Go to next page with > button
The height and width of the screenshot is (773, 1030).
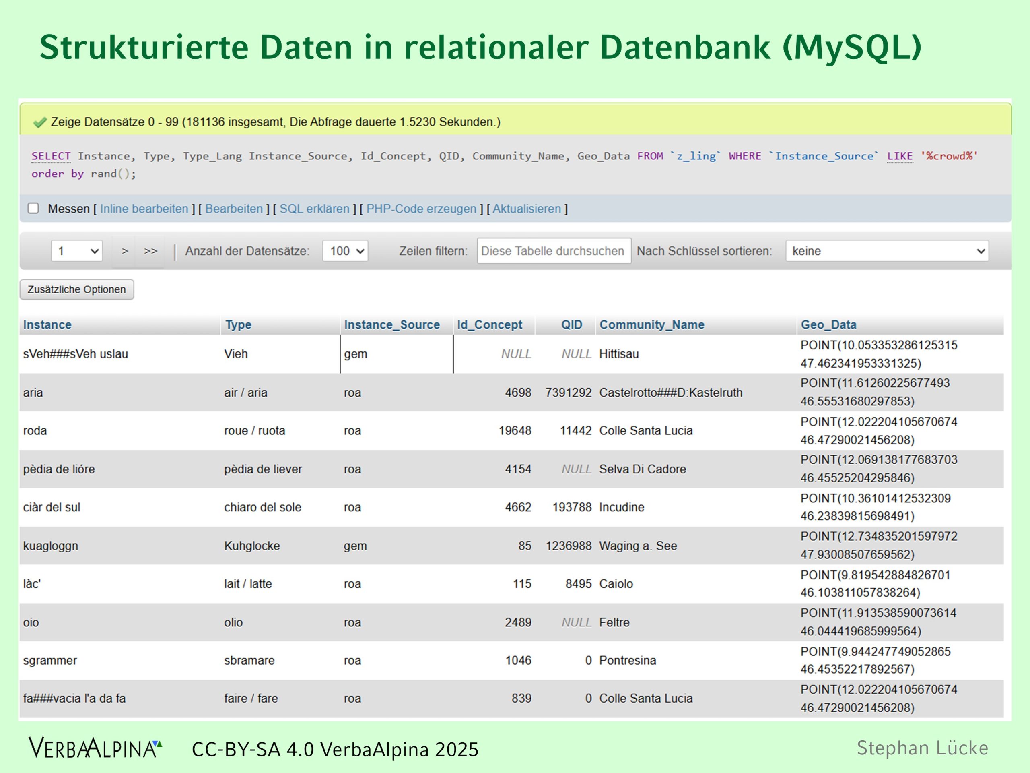(124, 251)
